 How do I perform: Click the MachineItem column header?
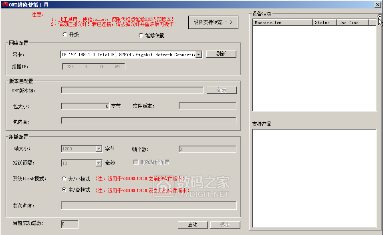[282, 22]
